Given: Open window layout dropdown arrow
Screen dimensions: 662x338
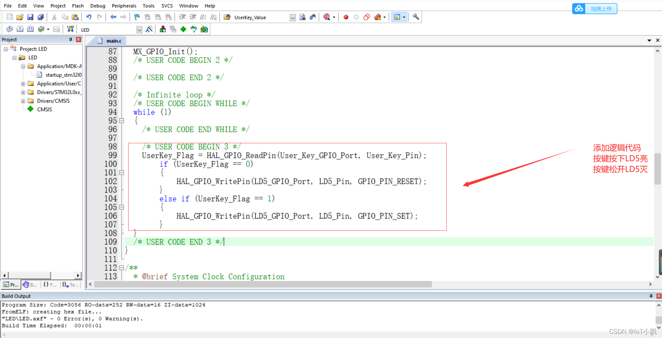Looking at the screenshot, I should 404,17.
